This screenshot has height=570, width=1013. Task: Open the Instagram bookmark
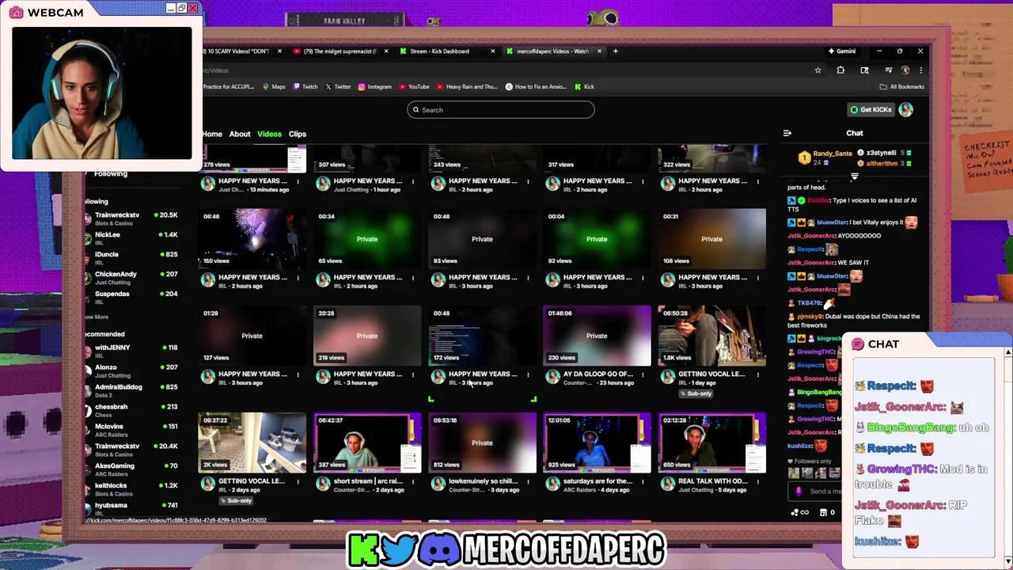pyautogui.click(x=374, y=86)
